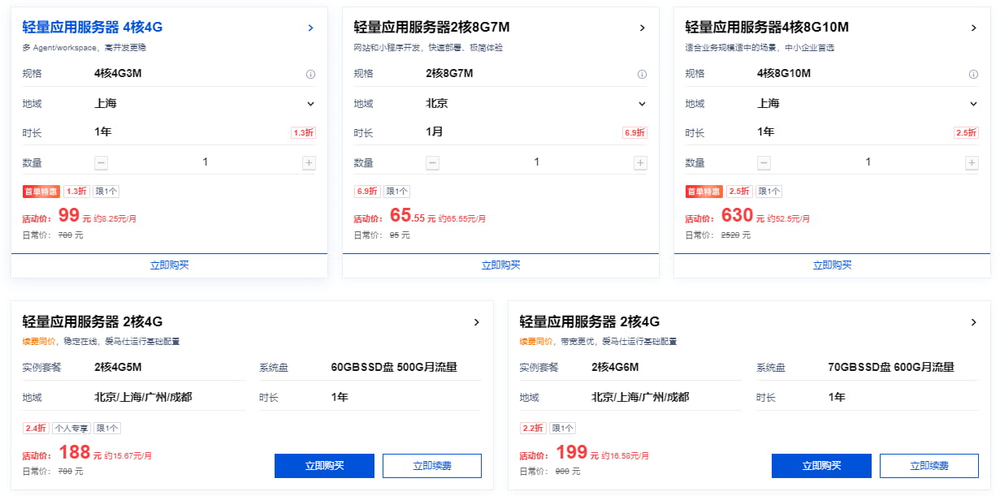The image size is (1000, 500).
Task: Click info icon beside 4核4G3M spec
Action: 310,74
